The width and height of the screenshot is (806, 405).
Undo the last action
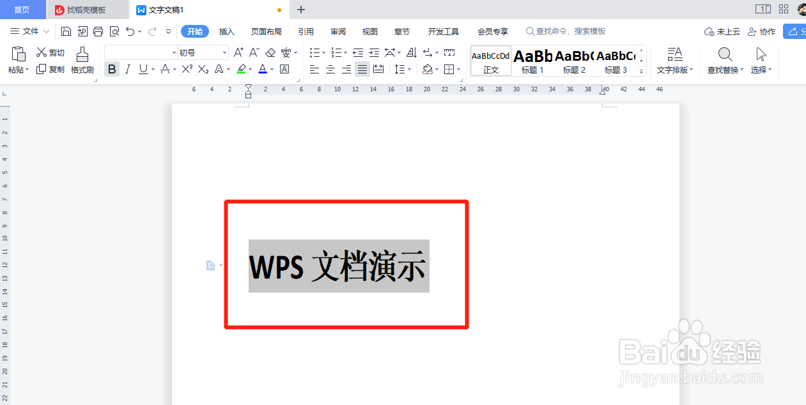click(x=130, y=31)
